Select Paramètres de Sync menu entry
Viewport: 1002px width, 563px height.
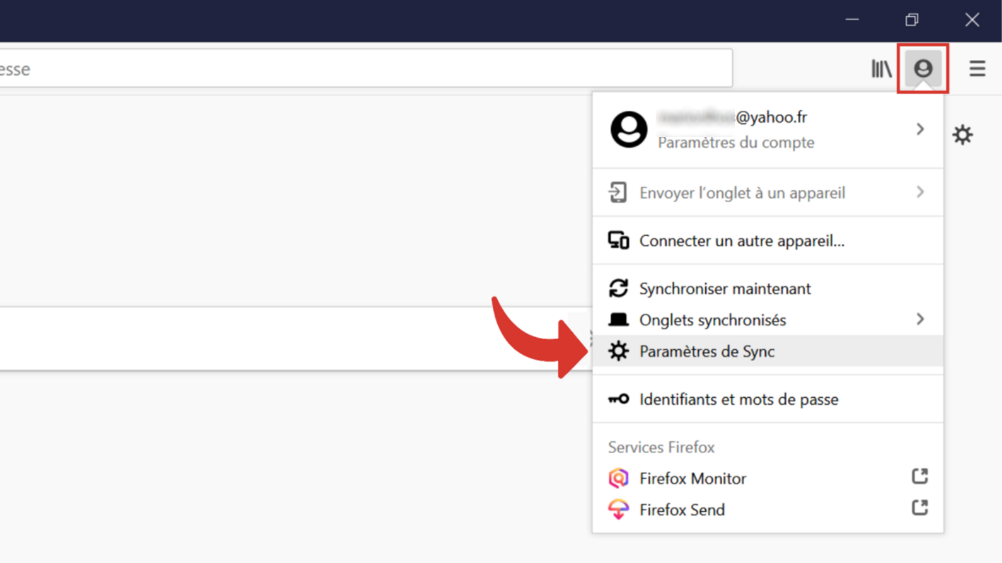(706, 351)
